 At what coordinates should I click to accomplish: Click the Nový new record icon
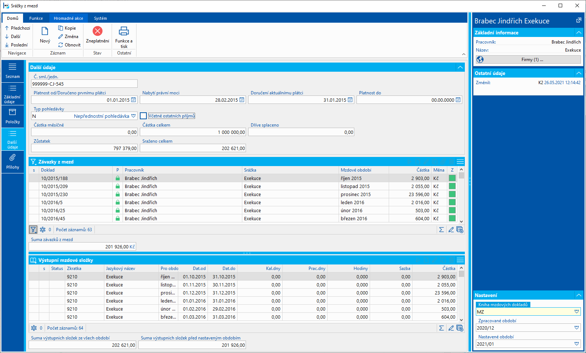tap(45, 32)
